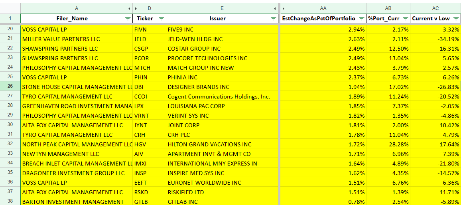Select the CCOI ticker cell
The width and height of the screenshot is (461, 205).
pyautogui.click(x=150, y=97)
